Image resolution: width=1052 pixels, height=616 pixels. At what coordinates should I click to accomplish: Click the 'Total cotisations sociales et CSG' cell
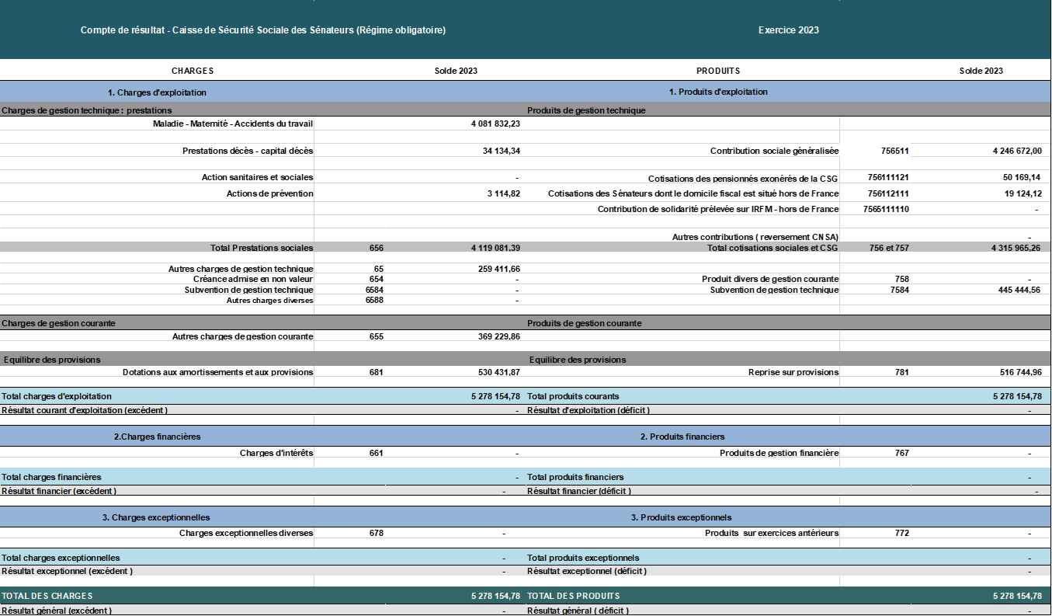tap(772, 248)
